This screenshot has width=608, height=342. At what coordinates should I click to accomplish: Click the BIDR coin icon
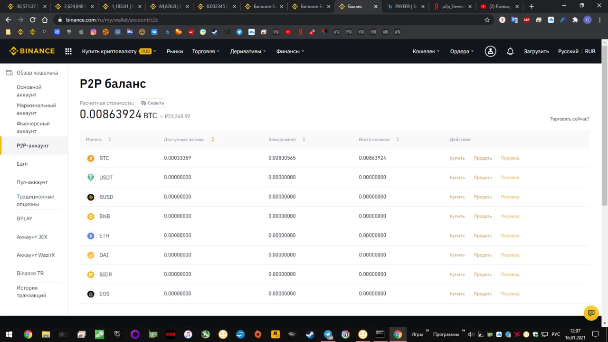pyautogui.click(x=91, y=275)
